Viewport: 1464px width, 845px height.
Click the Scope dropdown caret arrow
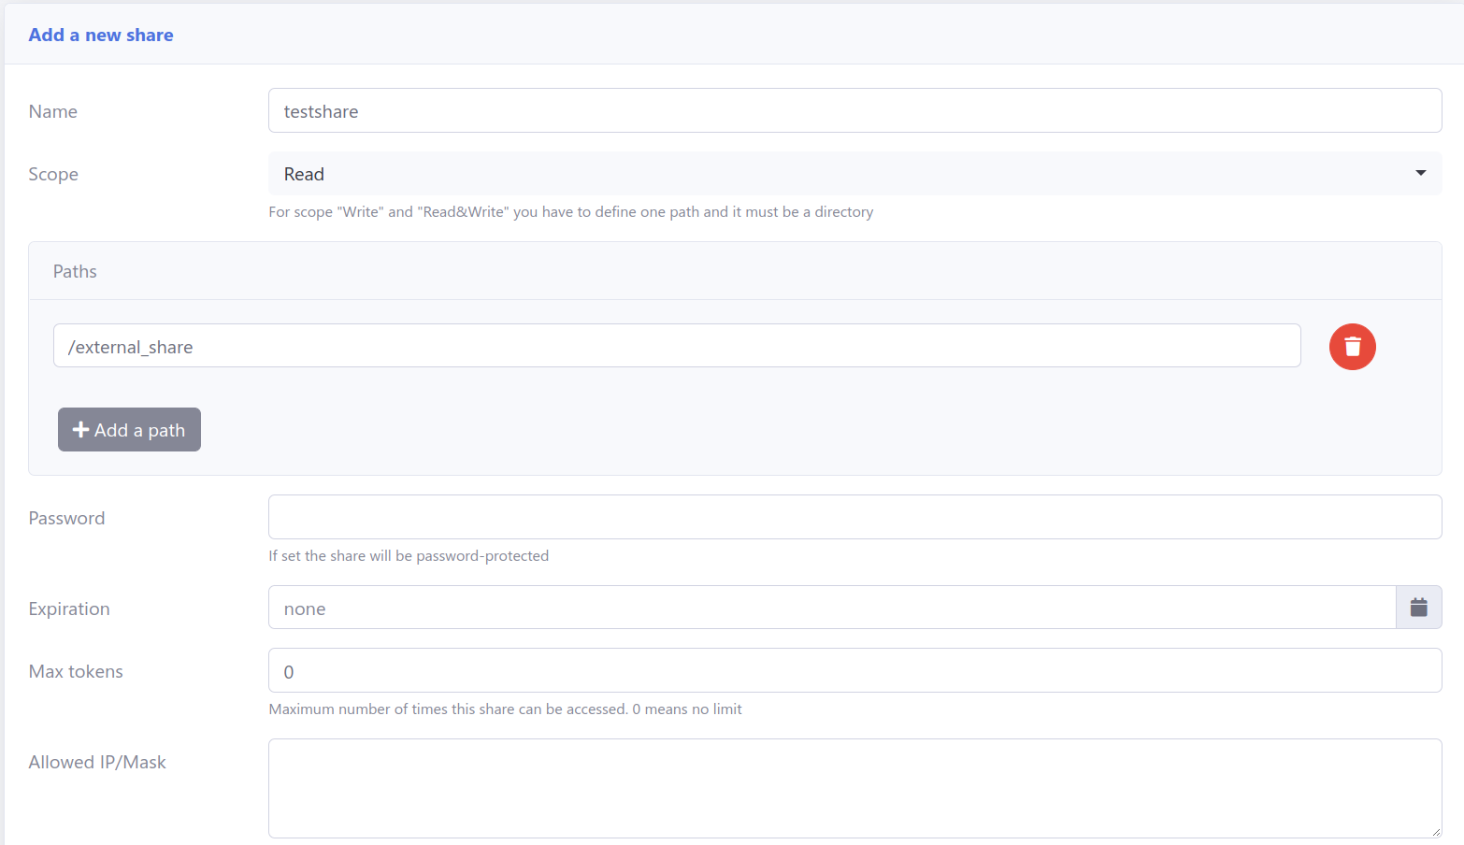1420,173
